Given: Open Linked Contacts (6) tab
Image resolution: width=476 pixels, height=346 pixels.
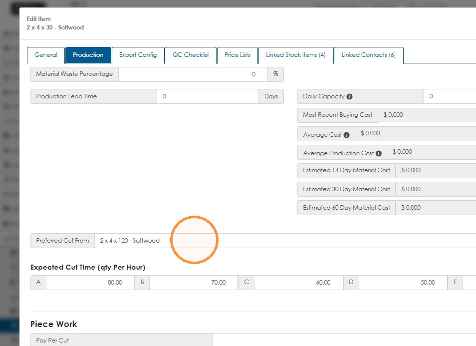Looking at the screenshot, I should click(369, 55).
